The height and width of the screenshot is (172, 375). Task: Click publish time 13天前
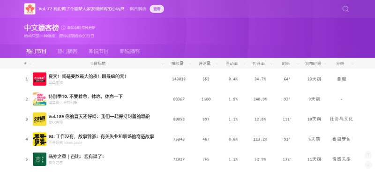tap(314, 79)
